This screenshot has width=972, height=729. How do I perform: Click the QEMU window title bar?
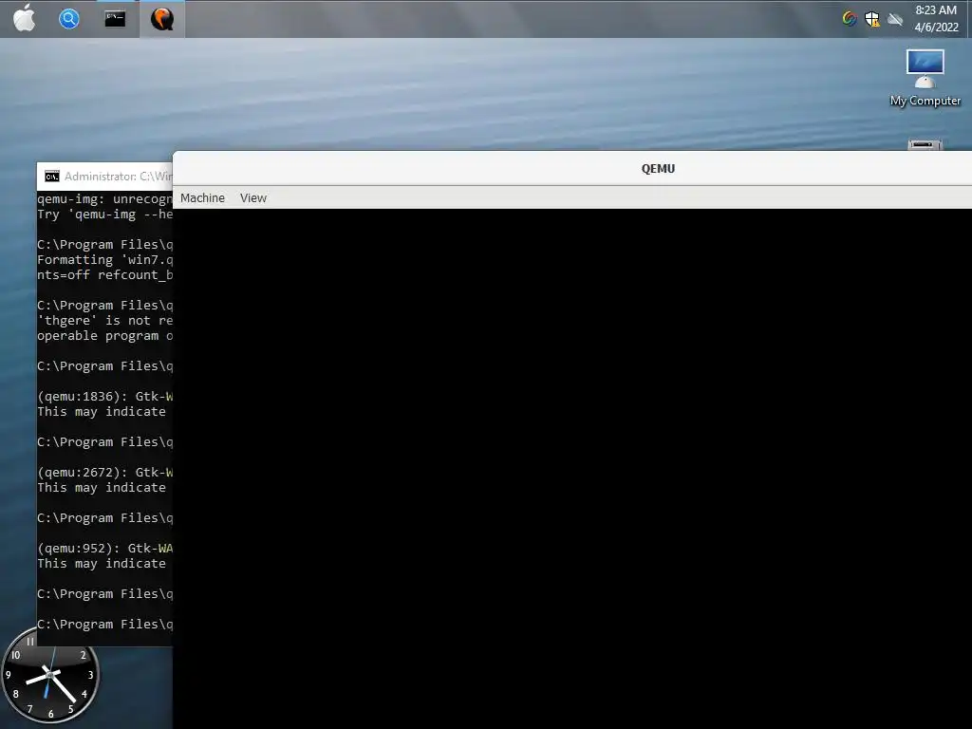(572, 168)
